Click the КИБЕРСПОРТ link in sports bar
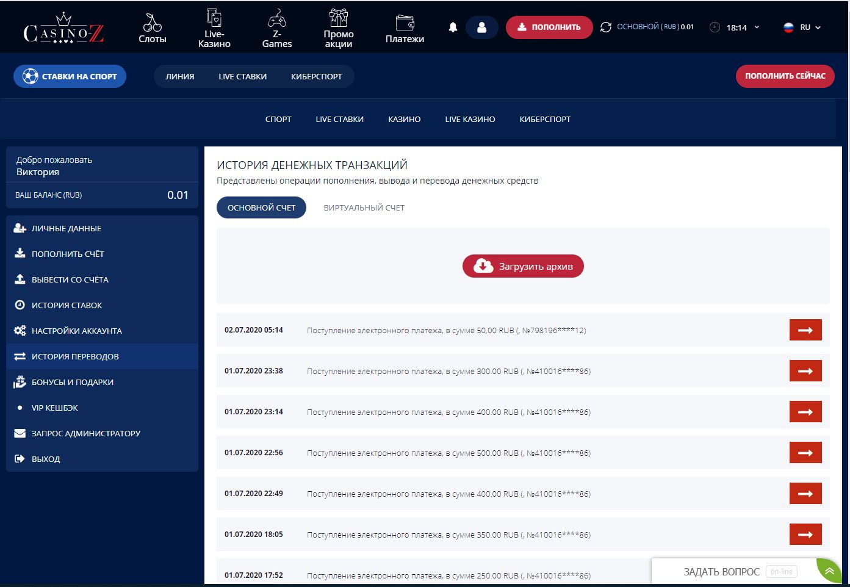 [x=316, y=76]
